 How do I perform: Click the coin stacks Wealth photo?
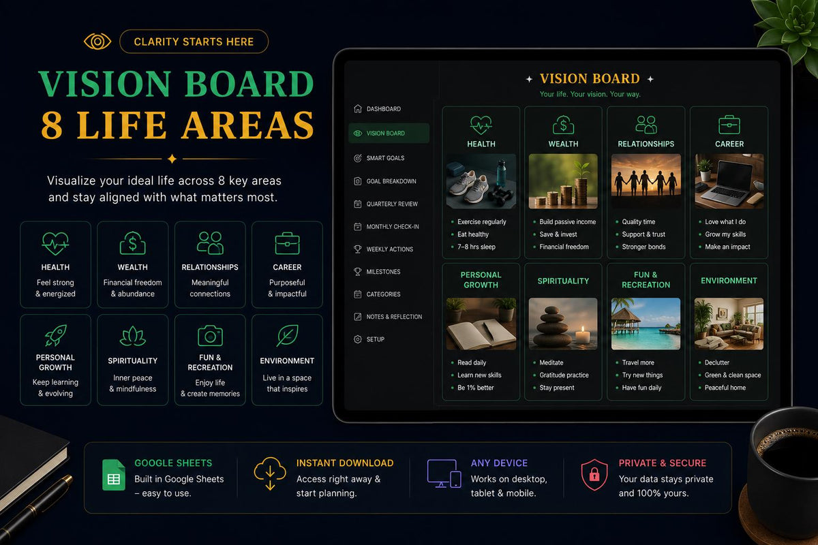[563, 181]
